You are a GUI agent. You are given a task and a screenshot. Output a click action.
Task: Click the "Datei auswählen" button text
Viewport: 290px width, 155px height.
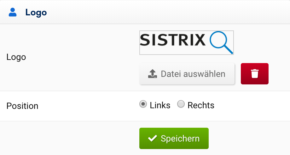193,74
